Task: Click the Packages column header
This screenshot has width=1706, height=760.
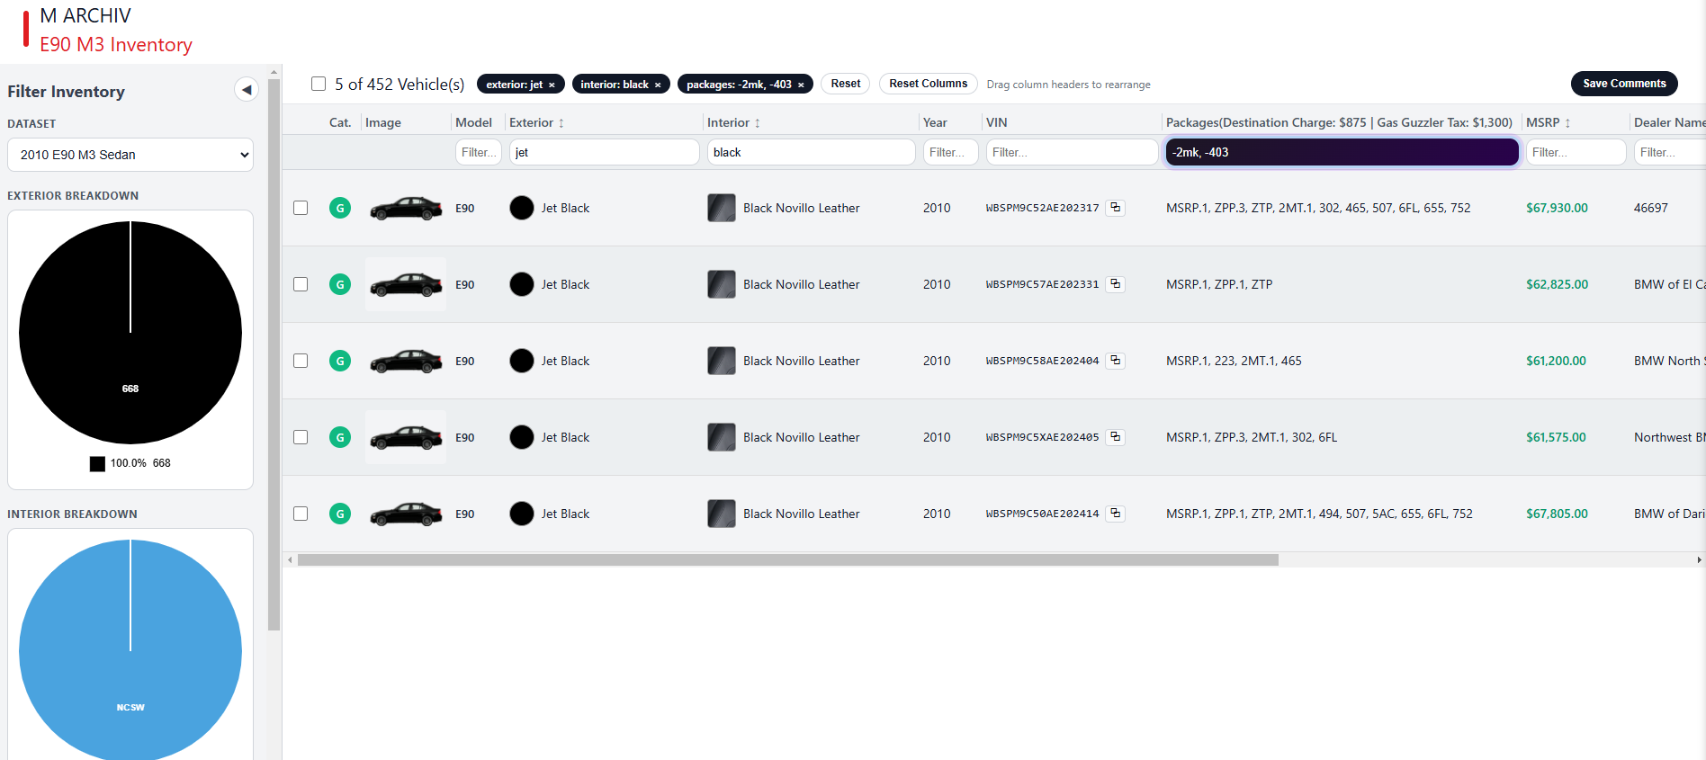Action: click(x=1339, y=122)
